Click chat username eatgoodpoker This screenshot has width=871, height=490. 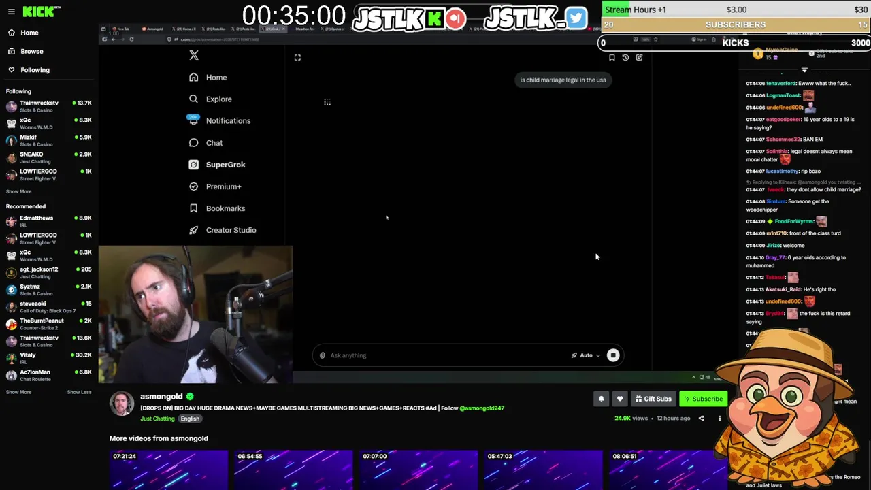coord(783,119)
